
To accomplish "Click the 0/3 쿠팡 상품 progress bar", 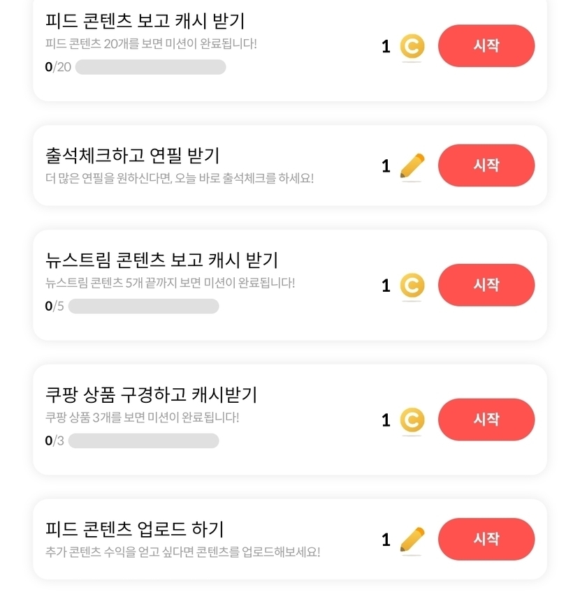I will click(x=143, y=441).
